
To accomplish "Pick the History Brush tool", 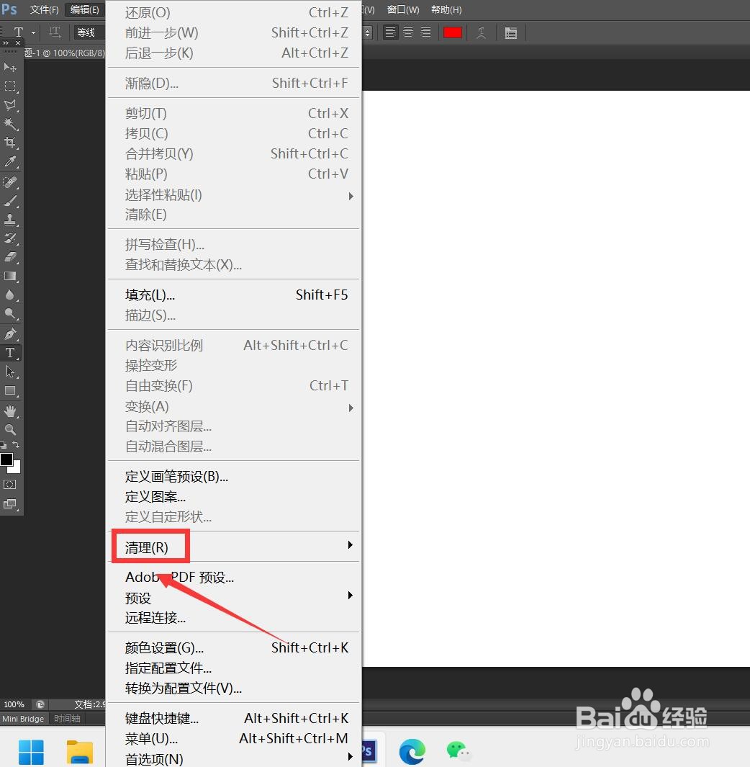I will click(10, 238).
